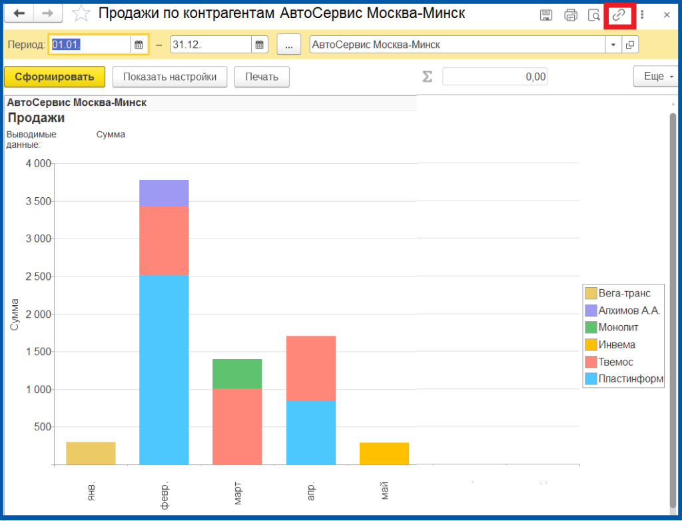The width and height of the screenshot is (682, 521).
Task: Click Показать настройки button
Action: pos(170,77)
